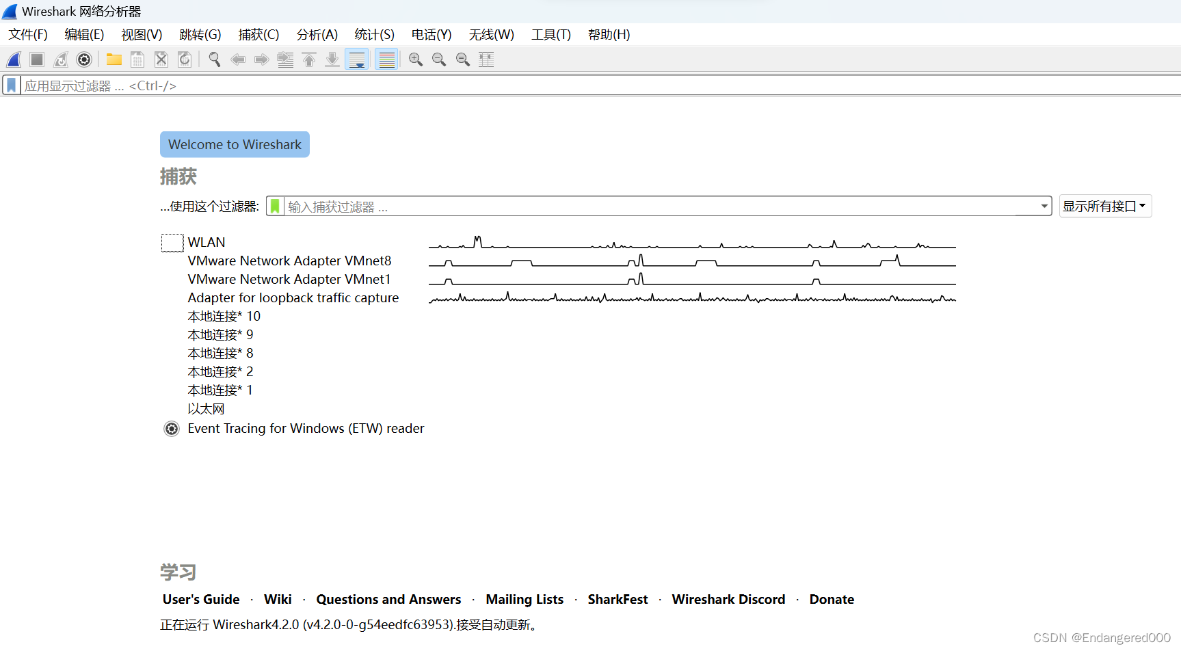Click into the capture filter input field
The height and width of the screenshot is (651, 1181).
tap(660, 207)
